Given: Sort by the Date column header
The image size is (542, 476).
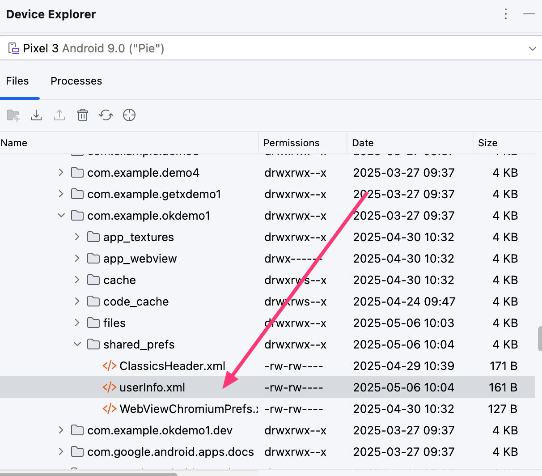Looking at the screenshot, I should click(x=363, y=143).
